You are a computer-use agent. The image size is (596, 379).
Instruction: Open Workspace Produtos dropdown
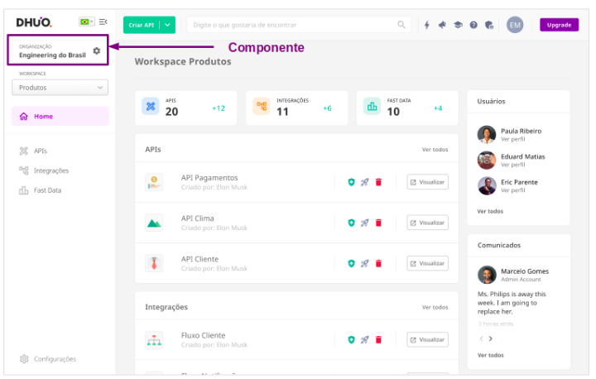(60, 88)
